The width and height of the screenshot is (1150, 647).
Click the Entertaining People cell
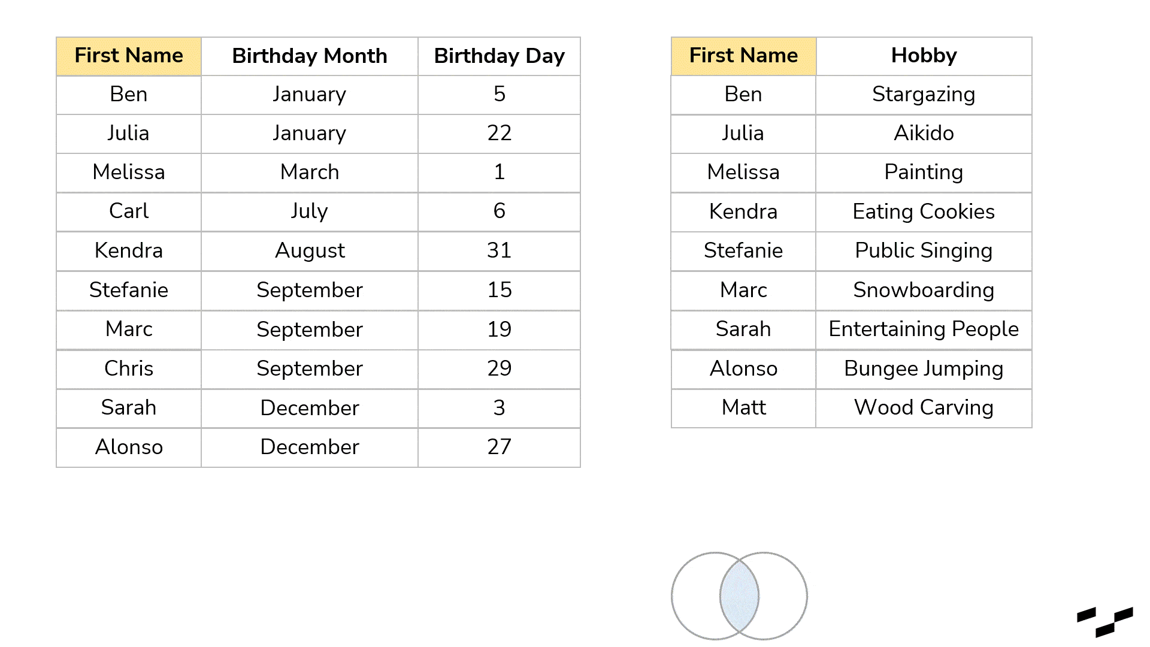pyautogui.click(x=924, y=329)
